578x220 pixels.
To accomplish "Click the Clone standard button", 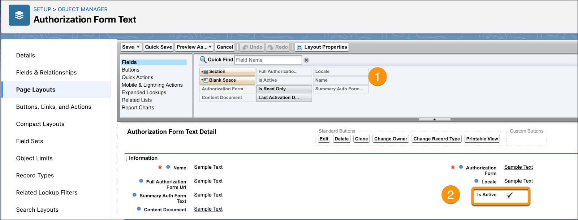I will (x=361, y=139).
